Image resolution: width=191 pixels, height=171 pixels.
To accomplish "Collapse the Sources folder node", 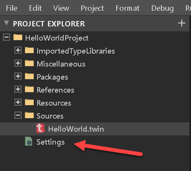I will pos(18,115).
